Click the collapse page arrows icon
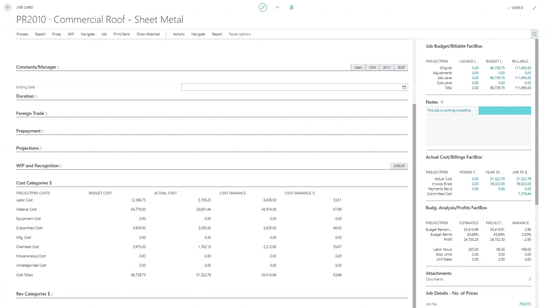The width and height of the screenshot is (555, 308). tap(535, 8)
